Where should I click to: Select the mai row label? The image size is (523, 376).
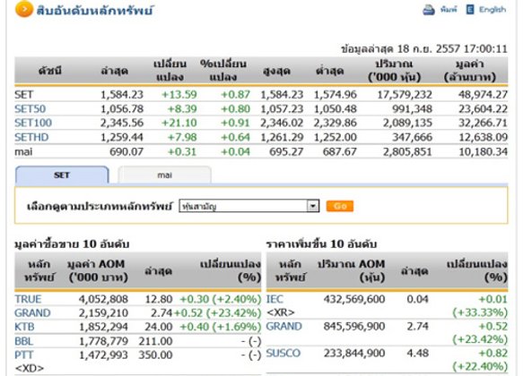(23, 151)
